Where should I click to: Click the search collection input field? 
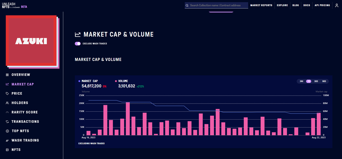pyautogui.click(x=216, y=5)
